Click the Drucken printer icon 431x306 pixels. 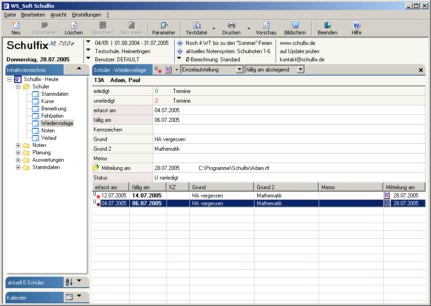(232, 25)
